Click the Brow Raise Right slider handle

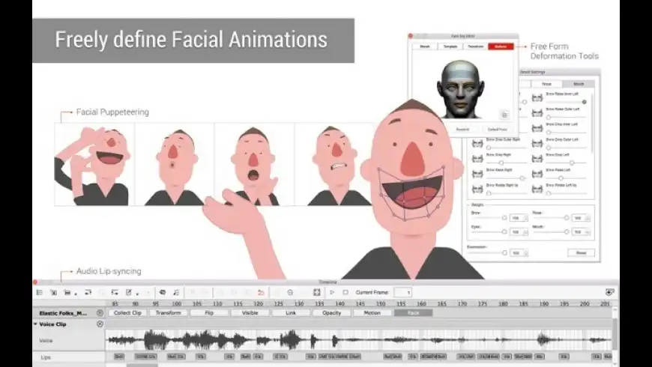(522, 178)
